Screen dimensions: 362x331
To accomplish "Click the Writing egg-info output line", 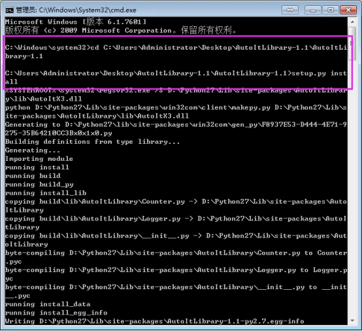I will coord(155,321).
